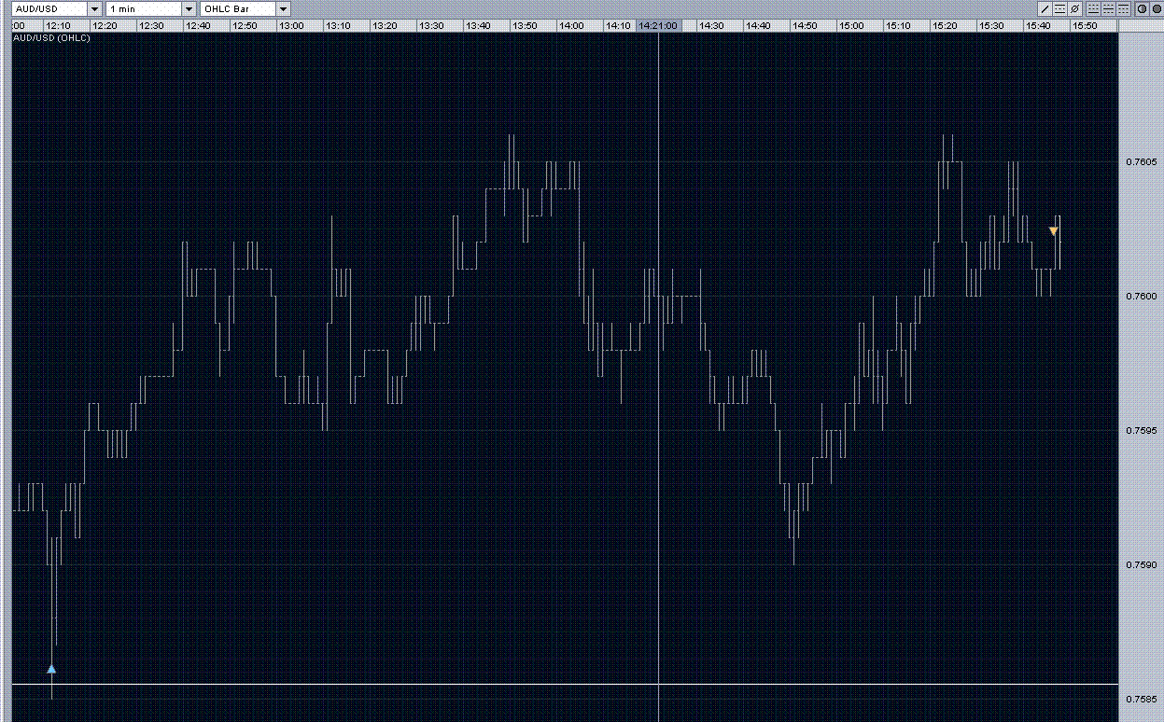1164x722 pixels.
Task: Click the 0.7585 price axis label
Action: [1143, 700]
